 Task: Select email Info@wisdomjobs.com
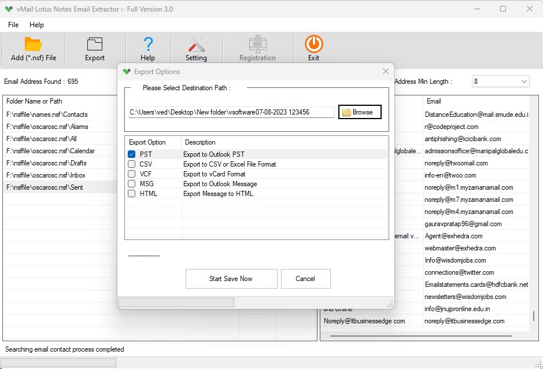click(455, 260)
